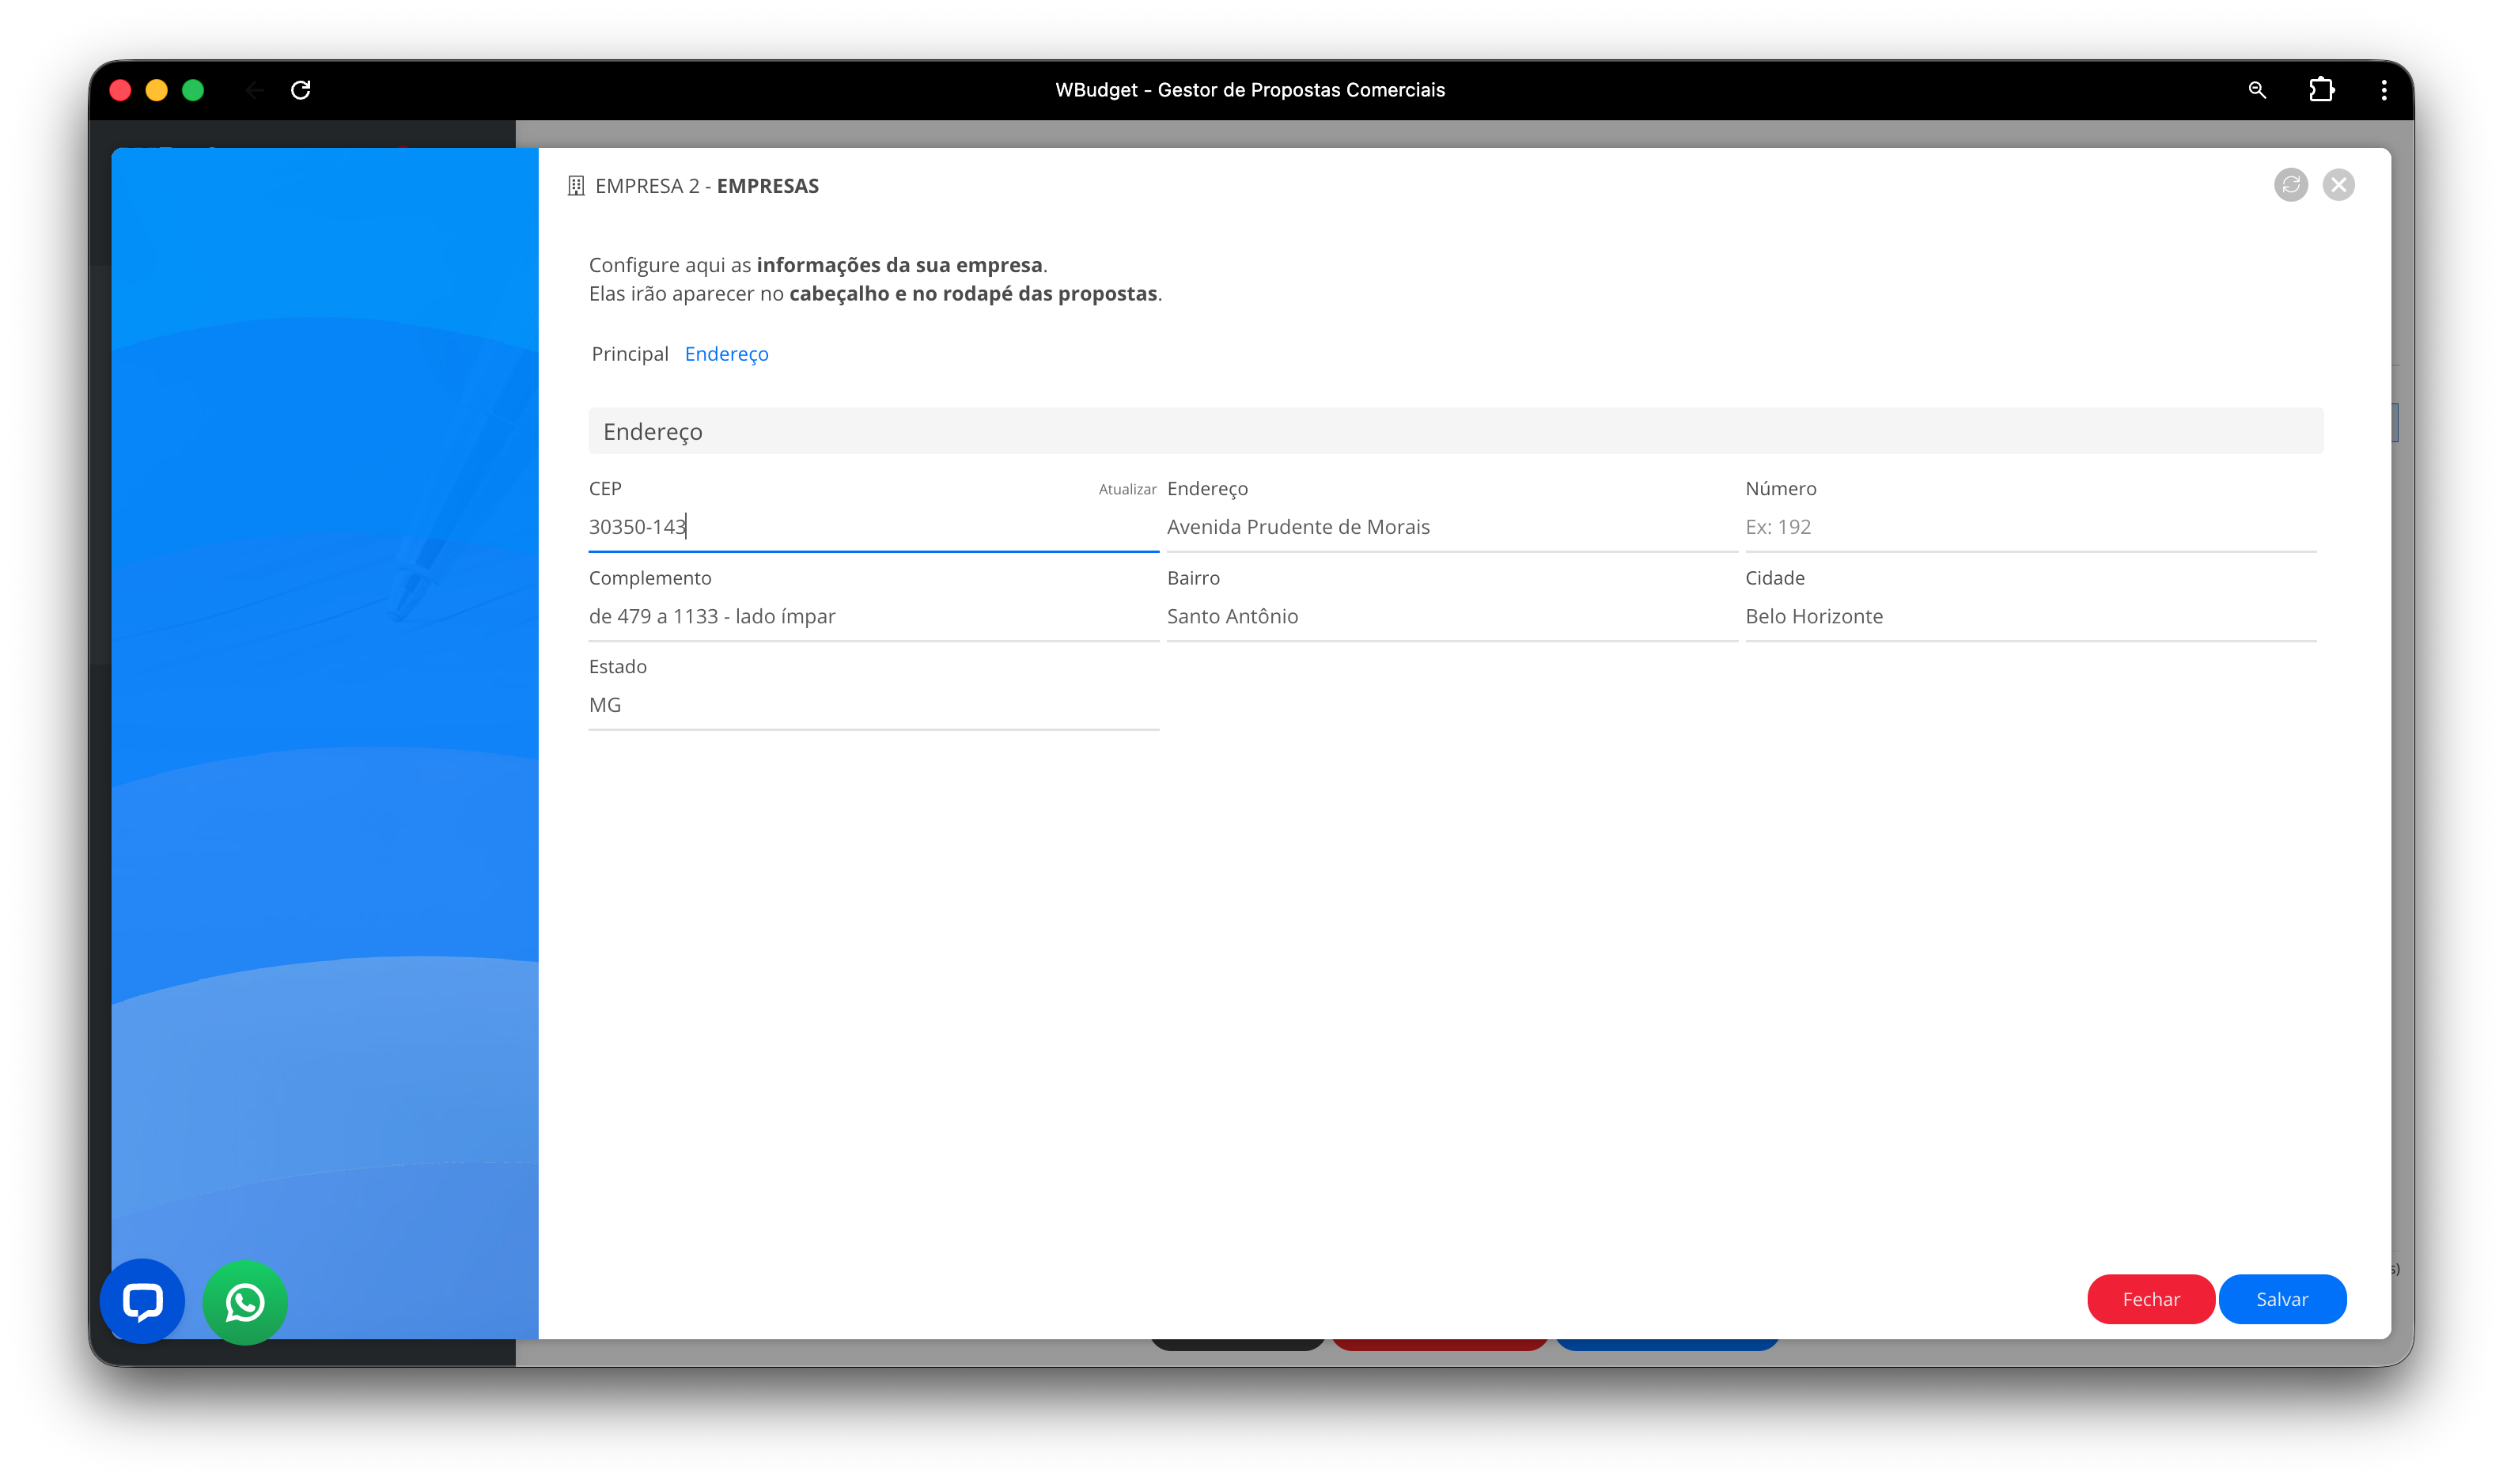2503x1484 pixels.
Task: Open the extensions puzzle icon
Action: (x=2321, y=90)
